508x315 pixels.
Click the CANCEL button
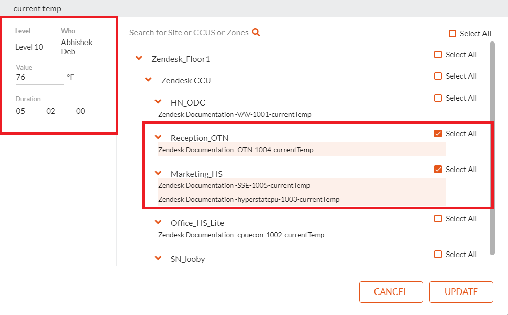(391, 291)
